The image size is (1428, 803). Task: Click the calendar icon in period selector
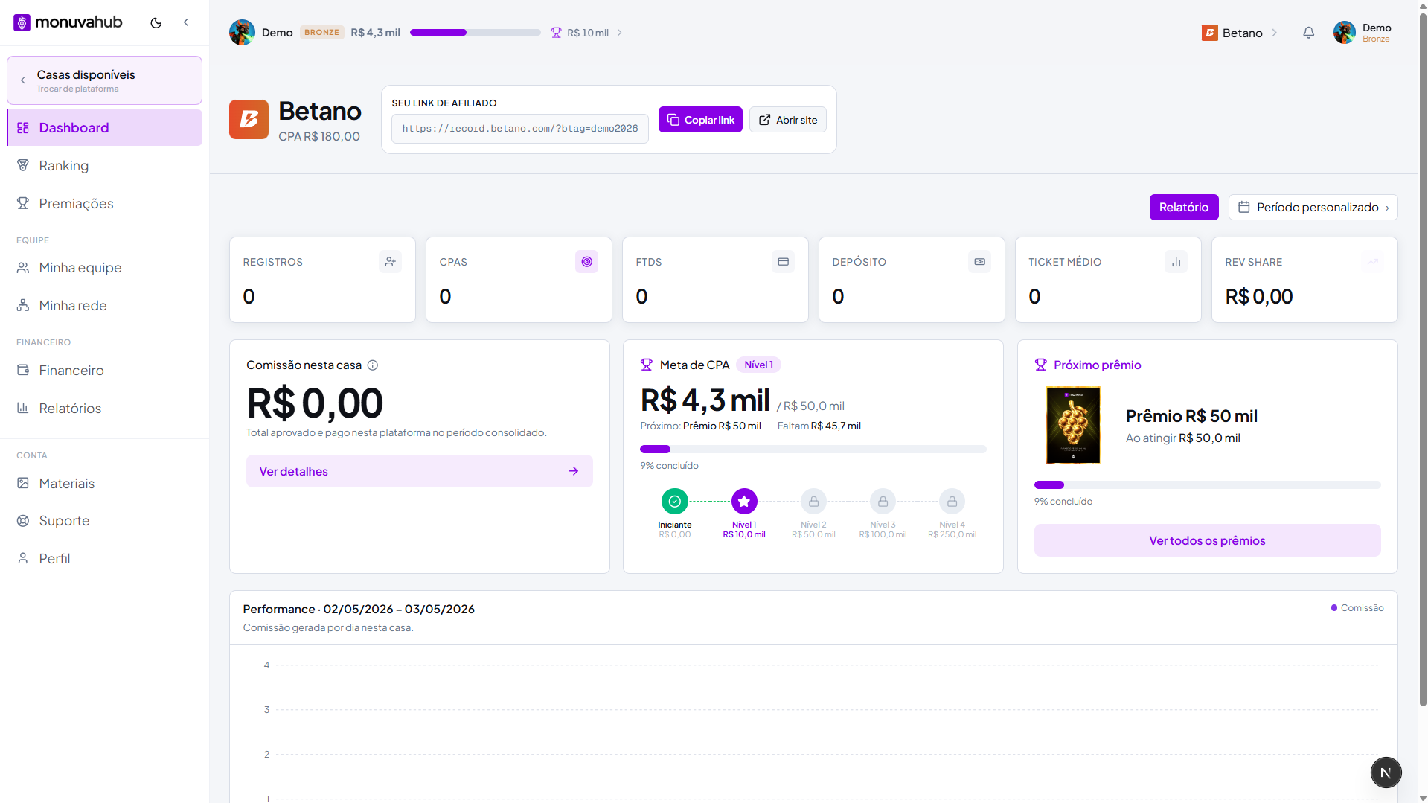(x=1243, y=208)
